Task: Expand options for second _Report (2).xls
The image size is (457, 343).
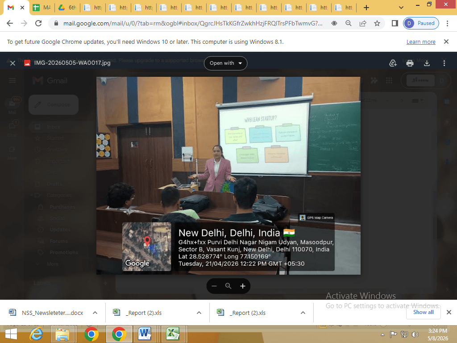Action: pyautogui.click(x=303, y=313)
